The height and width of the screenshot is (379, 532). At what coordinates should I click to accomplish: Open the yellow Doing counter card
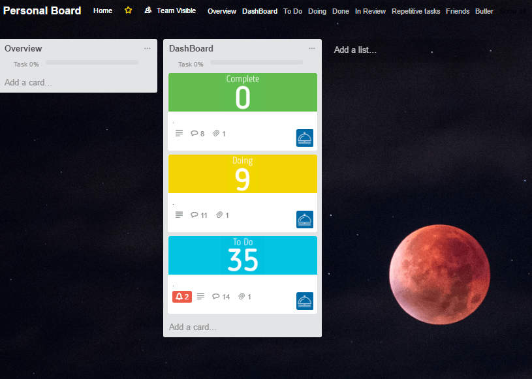click(243, 193)
